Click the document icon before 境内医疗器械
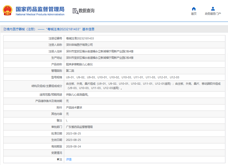 (5, 29)
